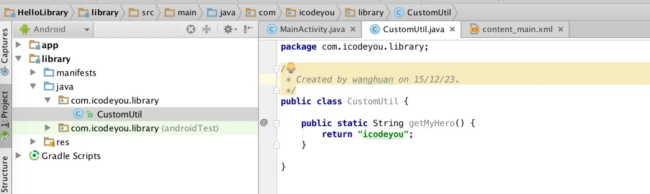Click the getMyHero method name
Image resolution: width=650 pixels, height=194 pixels.
tap(432, 123)
